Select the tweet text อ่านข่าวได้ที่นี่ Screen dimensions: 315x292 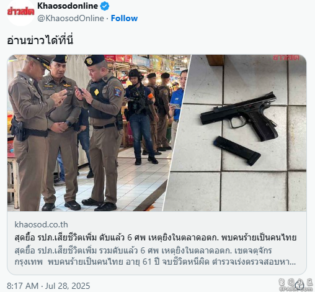coord(40,40)
